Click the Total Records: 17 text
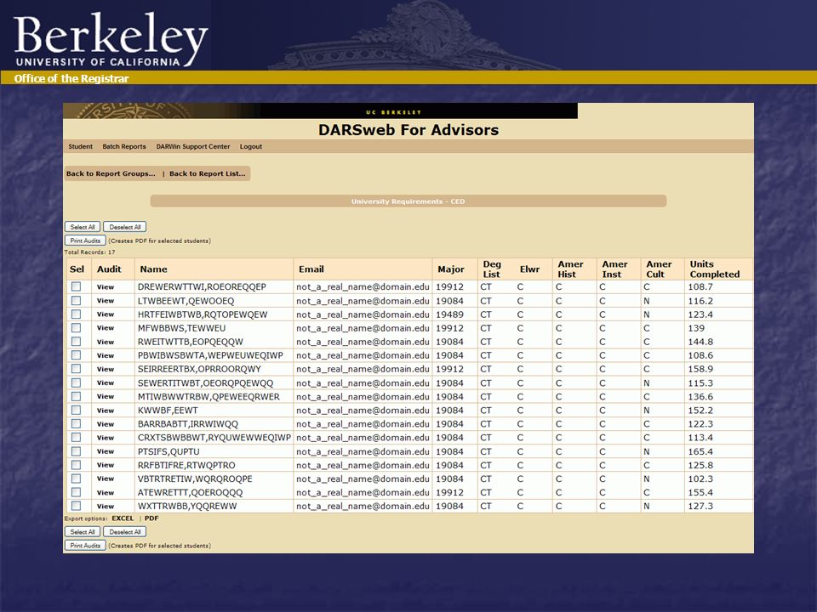 89,252
